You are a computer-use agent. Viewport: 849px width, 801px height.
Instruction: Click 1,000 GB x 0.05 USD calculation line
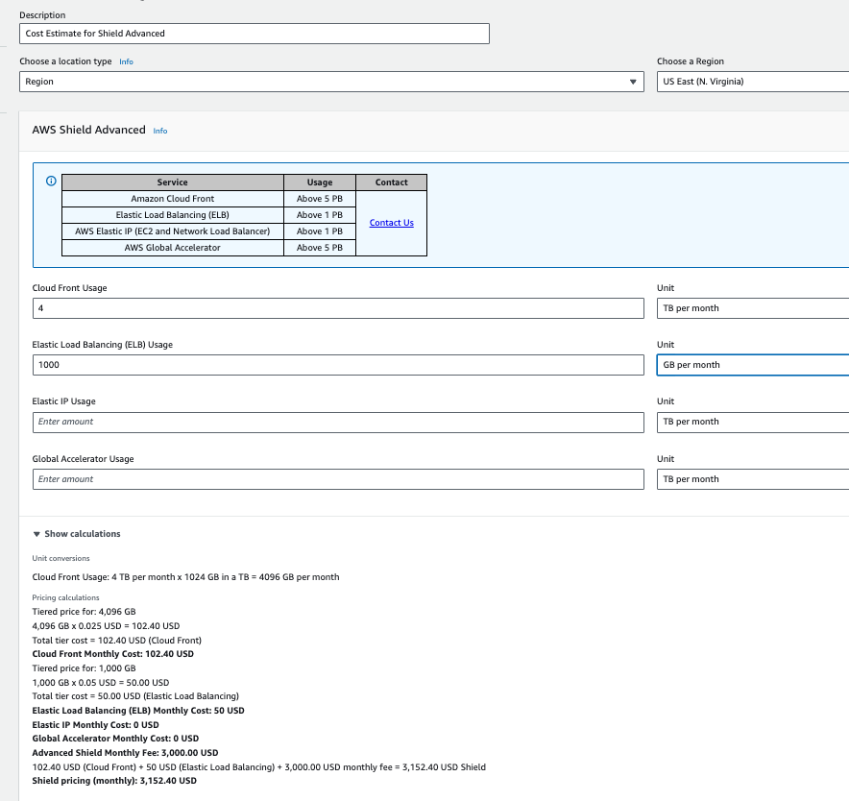tap(101, 683)
